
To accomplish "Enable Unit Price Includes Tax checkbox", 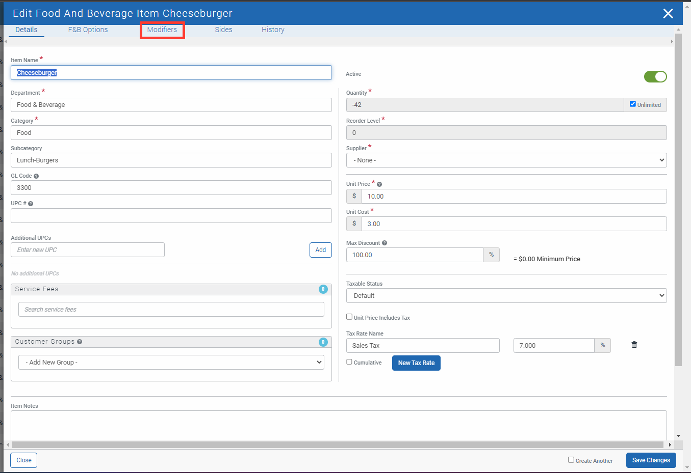I will click(x=349, y=317).
